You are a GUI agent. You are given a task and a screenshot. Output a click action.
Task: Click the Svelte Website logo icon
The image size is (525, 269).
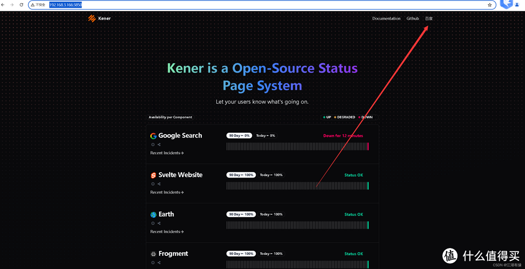[x=153, y=175]
